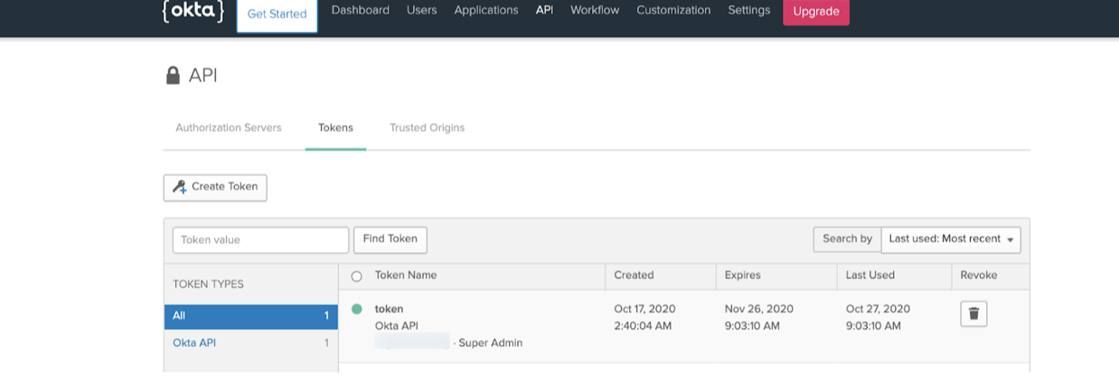Image resolution: width=1119 pixels, height=383 pixels.
Task: Open the Applications menu
Action: [x=486, y=11]
